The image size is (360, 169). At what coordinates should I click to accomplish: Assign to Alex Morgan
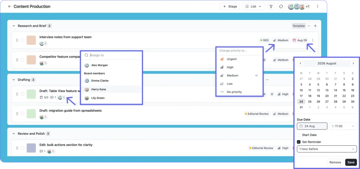pos(111,65)
